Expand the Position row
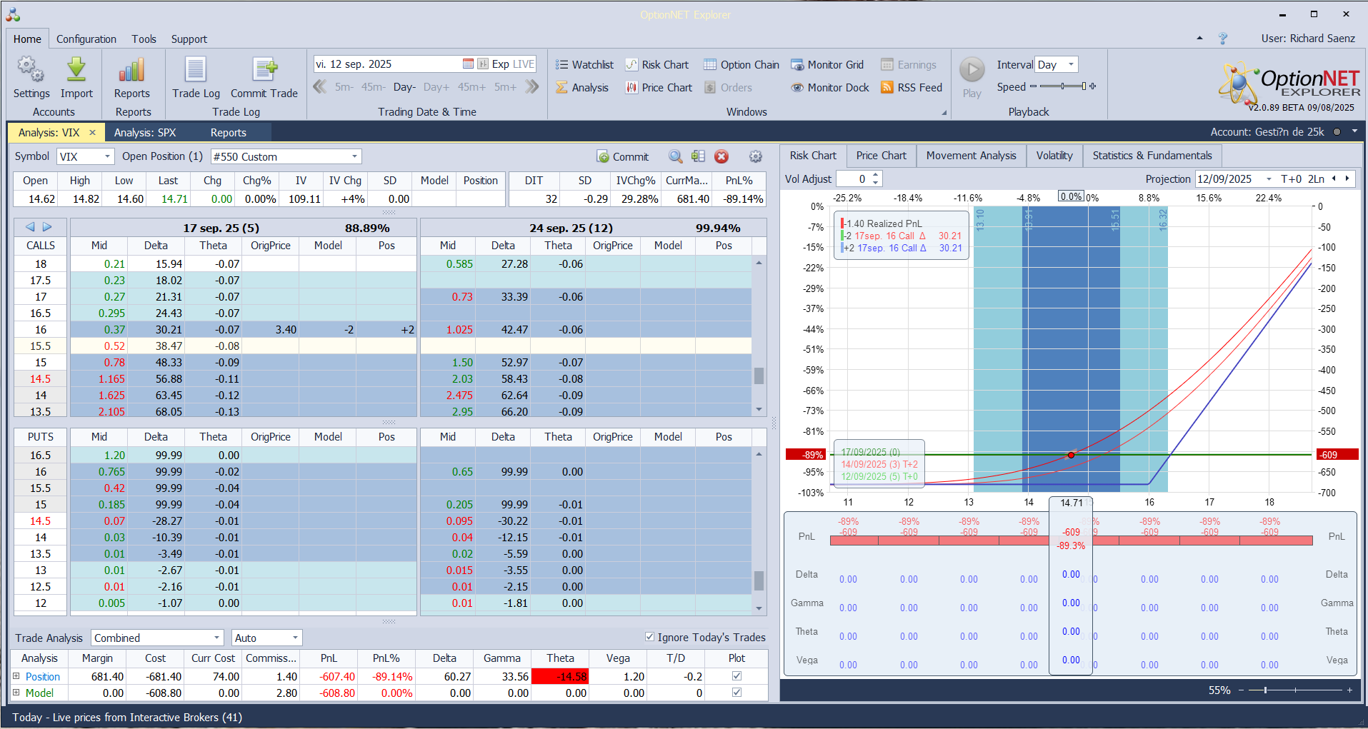Screen dimensions: 1368x729 [16, 675]
